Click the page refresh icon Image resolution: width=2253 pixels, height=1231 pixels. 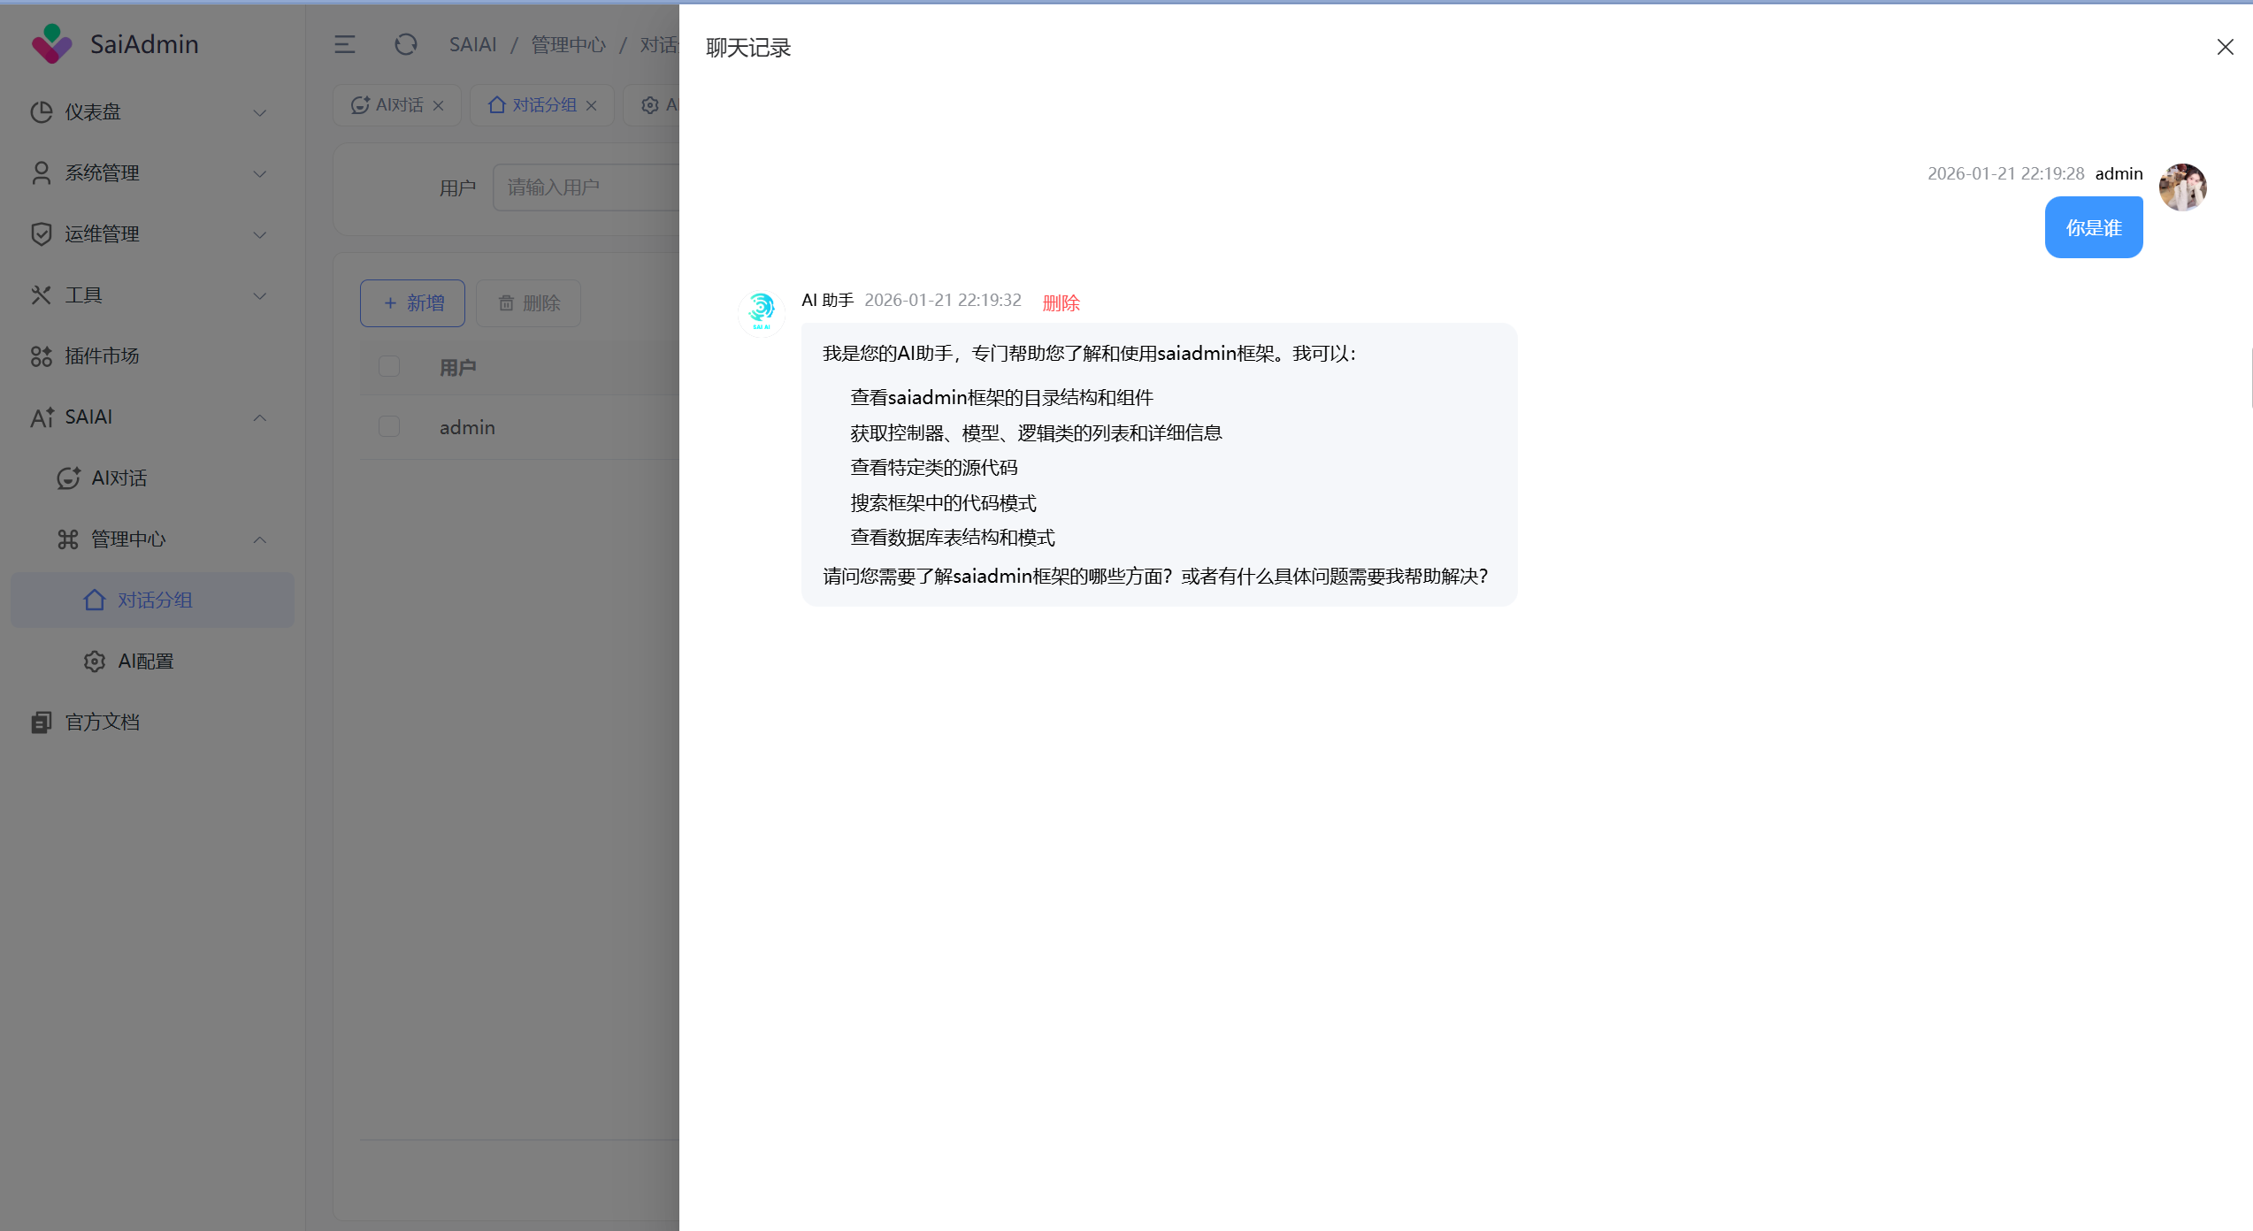(405, 44)
